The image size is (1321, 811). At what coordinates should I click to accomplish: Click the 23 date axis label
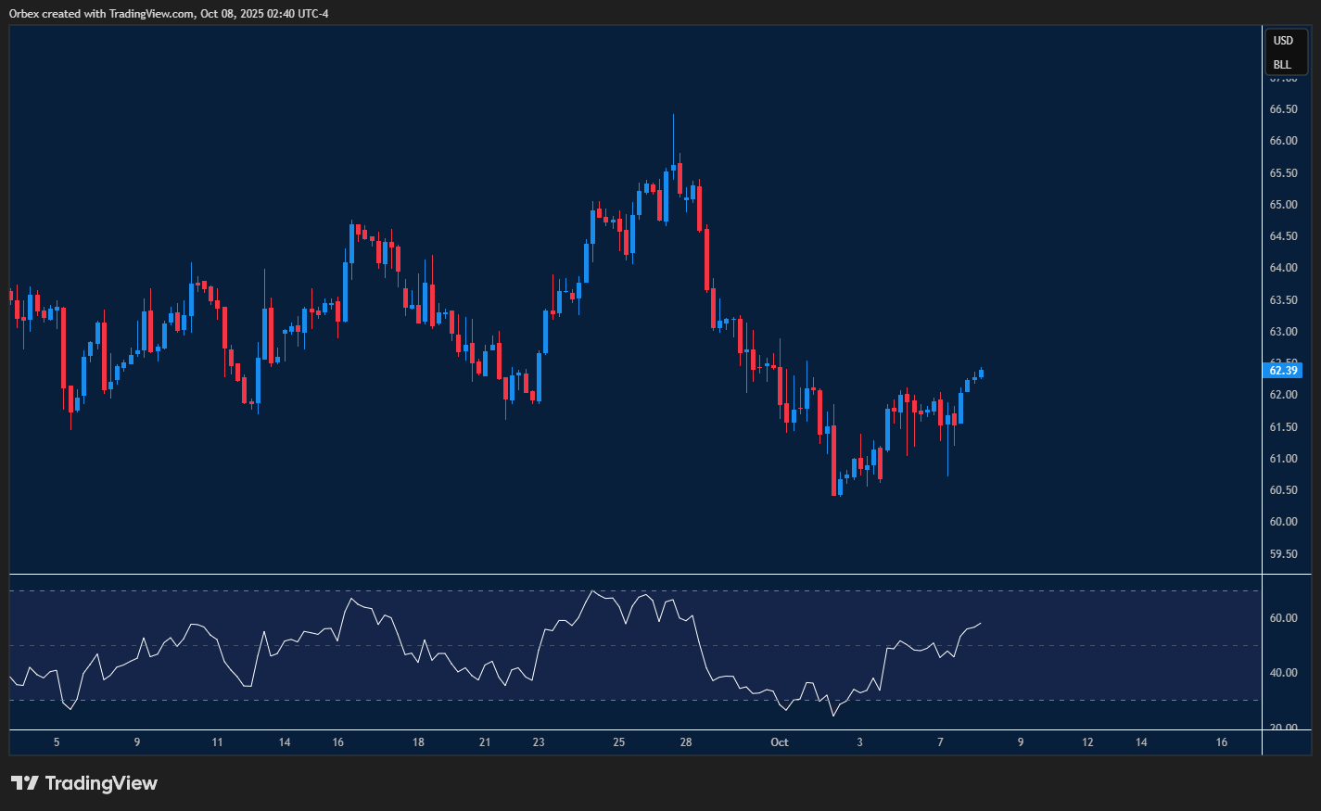539,742
